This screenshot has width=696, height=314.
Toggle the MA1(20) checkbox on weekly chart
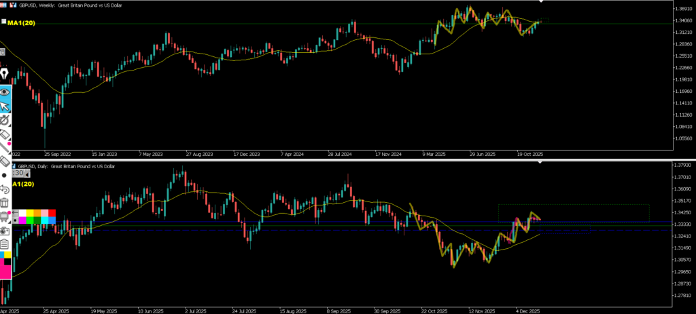[4, 22]
